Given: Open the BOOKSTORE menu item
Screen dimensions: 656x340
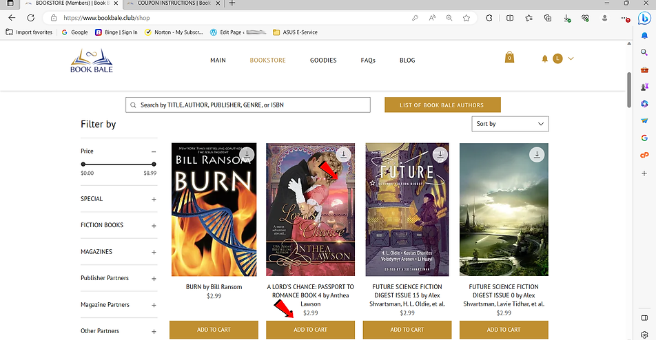Looking at the screenshot, I should click(268, 60).
